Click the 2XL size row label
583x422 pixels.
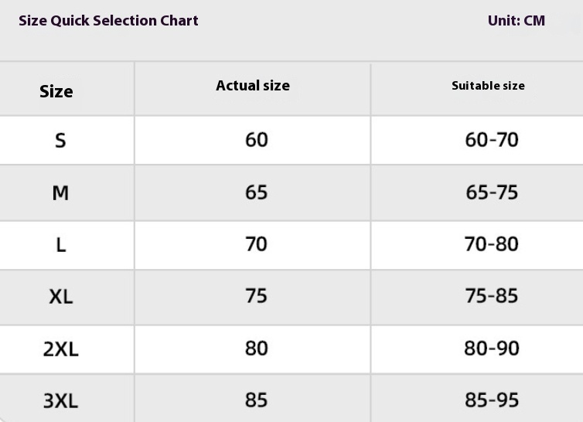[60, 349]
